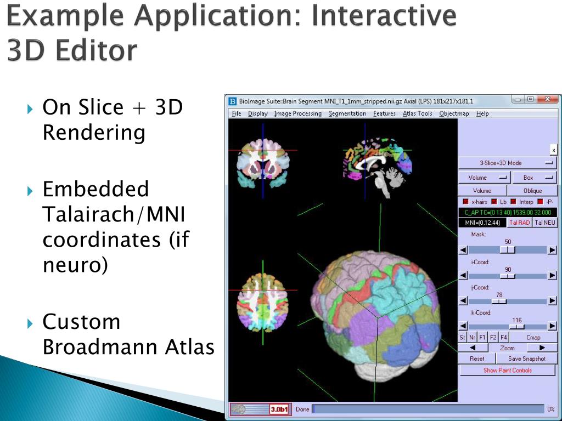Viewport: 562px width, 421px height.
Task: Click Show Paint Controls
Action: pyautogui.click(x=508, y=370)
